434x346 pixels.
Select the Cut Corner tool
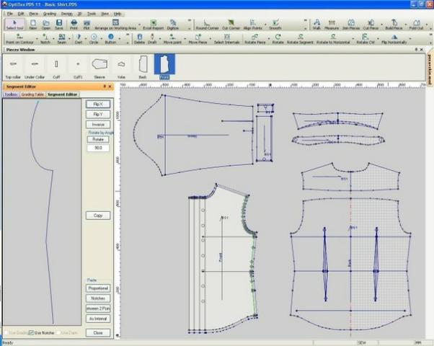pos(231,25)
